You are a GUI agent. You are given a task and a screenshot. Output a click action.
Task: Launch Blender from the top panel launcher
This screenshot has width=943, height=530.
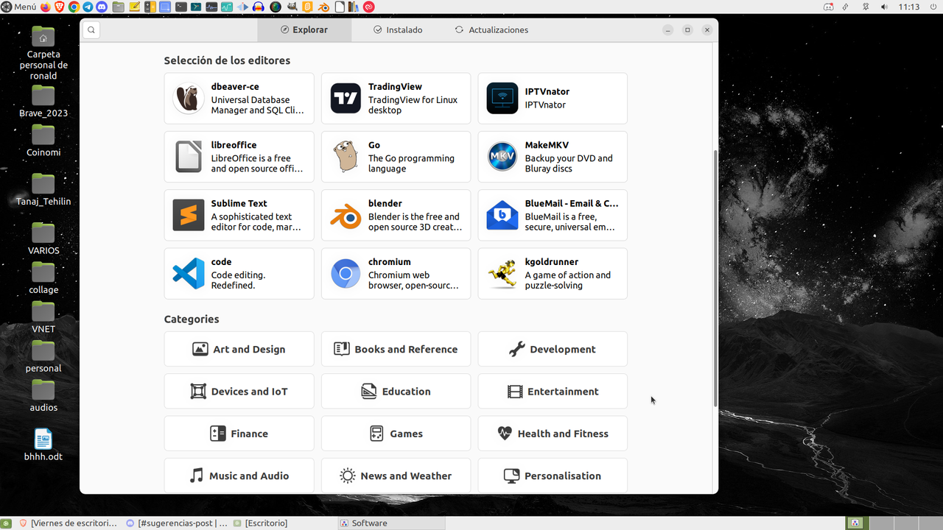point(323,7)
